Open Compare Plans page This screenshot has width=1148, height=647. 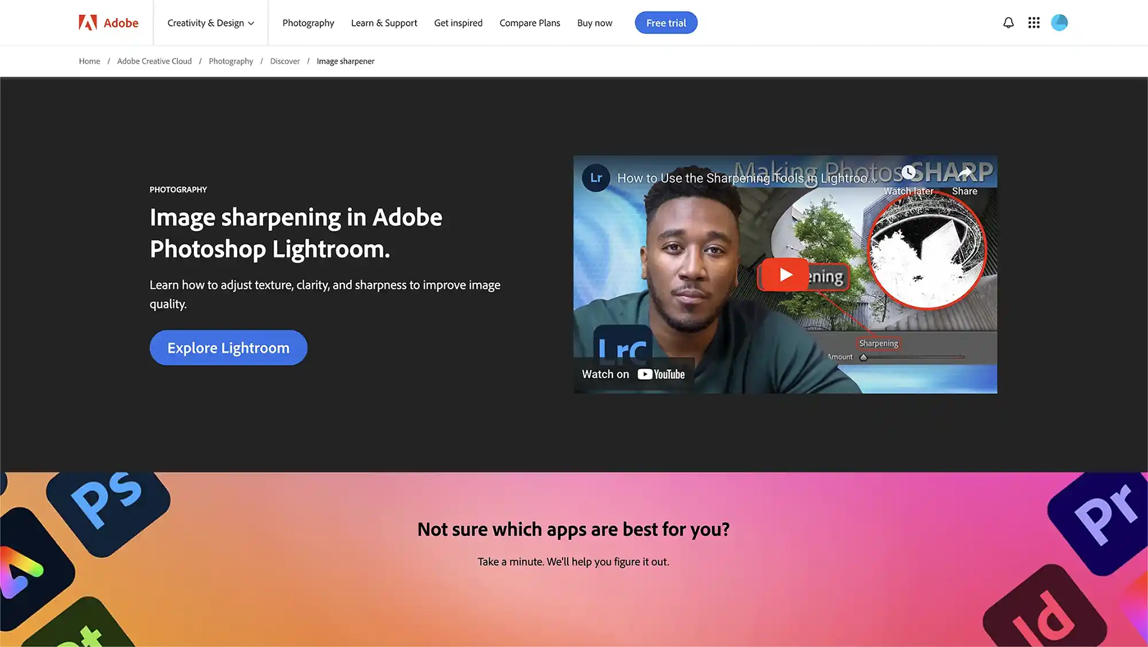pos(530,23)
